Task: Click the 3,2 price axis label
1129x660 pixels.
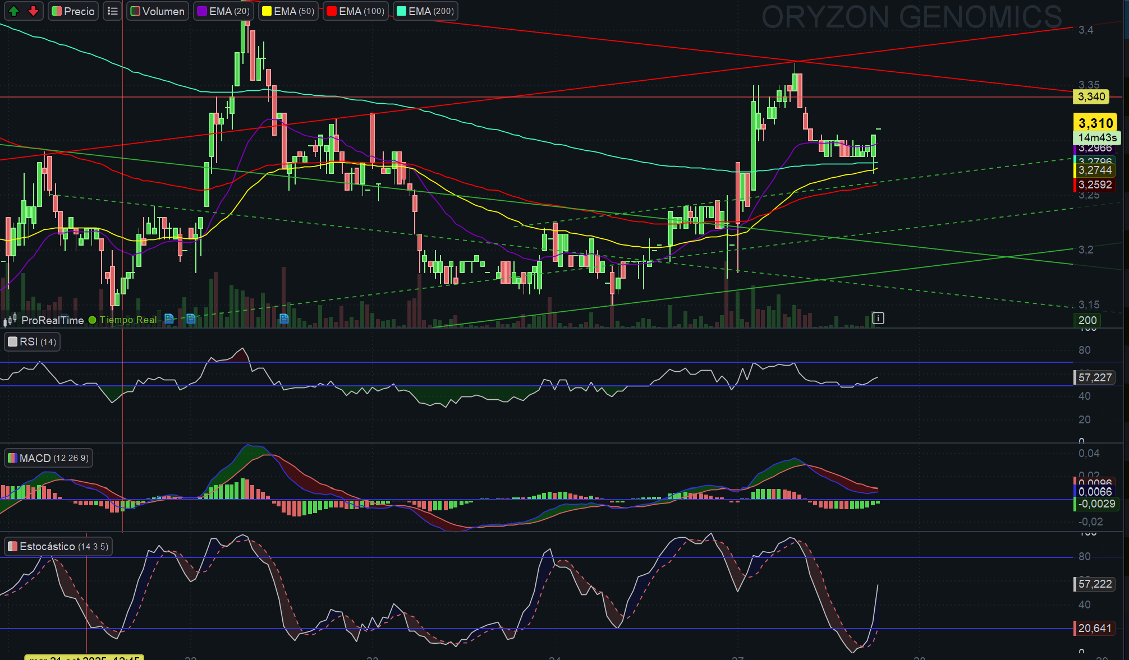Action: click(1086, 250)
